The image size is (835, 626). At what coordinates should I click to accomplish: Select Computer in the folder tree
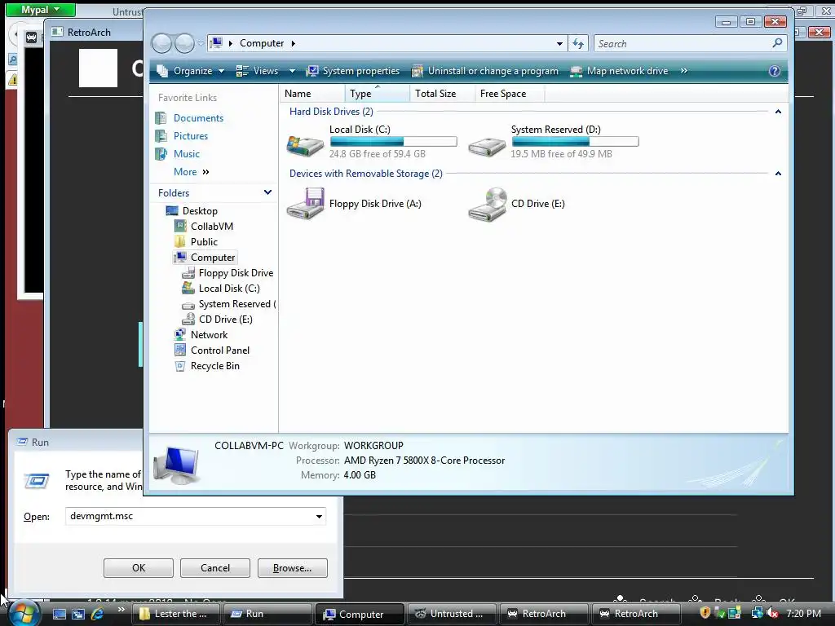click(213, 258)
